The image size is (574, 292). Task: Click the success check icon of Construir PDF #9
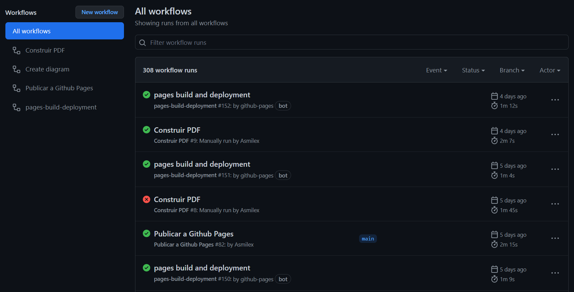[x=147, y=130]
